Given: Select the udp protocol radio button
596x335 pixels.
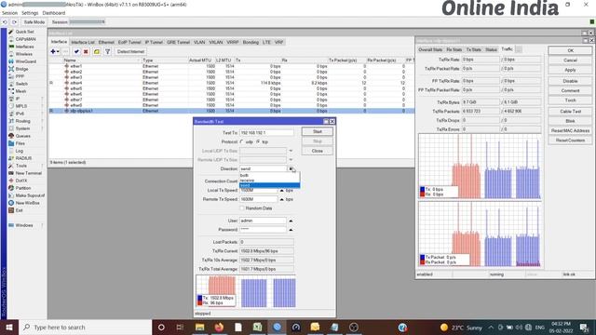Looking at the screenshot, I should pyautogui.click(x=242, y=141).
